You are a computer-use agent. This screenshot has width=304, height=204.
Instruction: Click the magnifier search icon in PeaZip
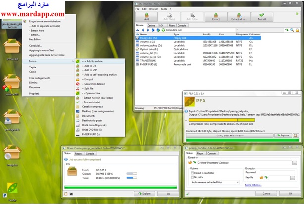point(292,30)
